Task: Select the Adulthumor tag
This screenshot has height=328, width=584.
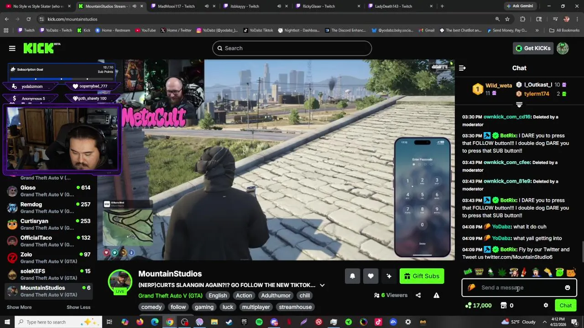Action: (276, 296)
